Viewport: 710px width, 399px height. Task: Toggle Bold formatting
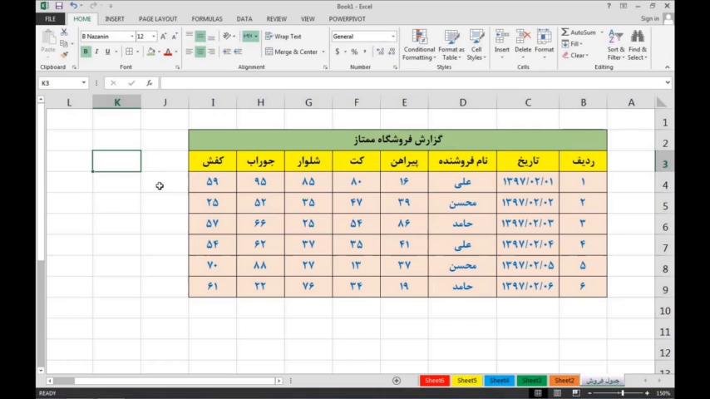pos(86,52)
